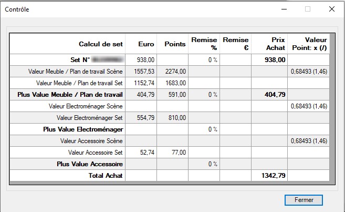The image size is (345, 212).
Task: Select the 1683,00 Points cell
Action: (172, 83)
